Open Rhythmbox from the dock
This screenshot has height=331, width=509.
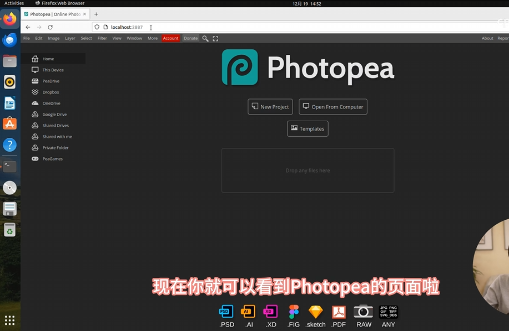[x=10, y=82]
